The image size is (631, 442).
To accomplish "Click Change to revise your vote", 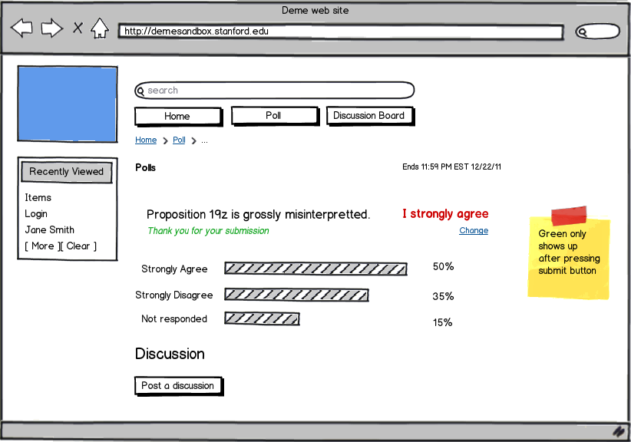I will [474, 231].
